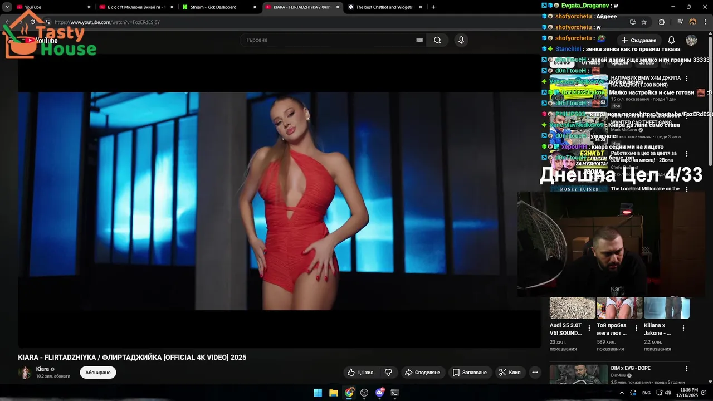Open options for DIM x EVG - DOPE
713x401 pixels.
[x=686, y=369]
